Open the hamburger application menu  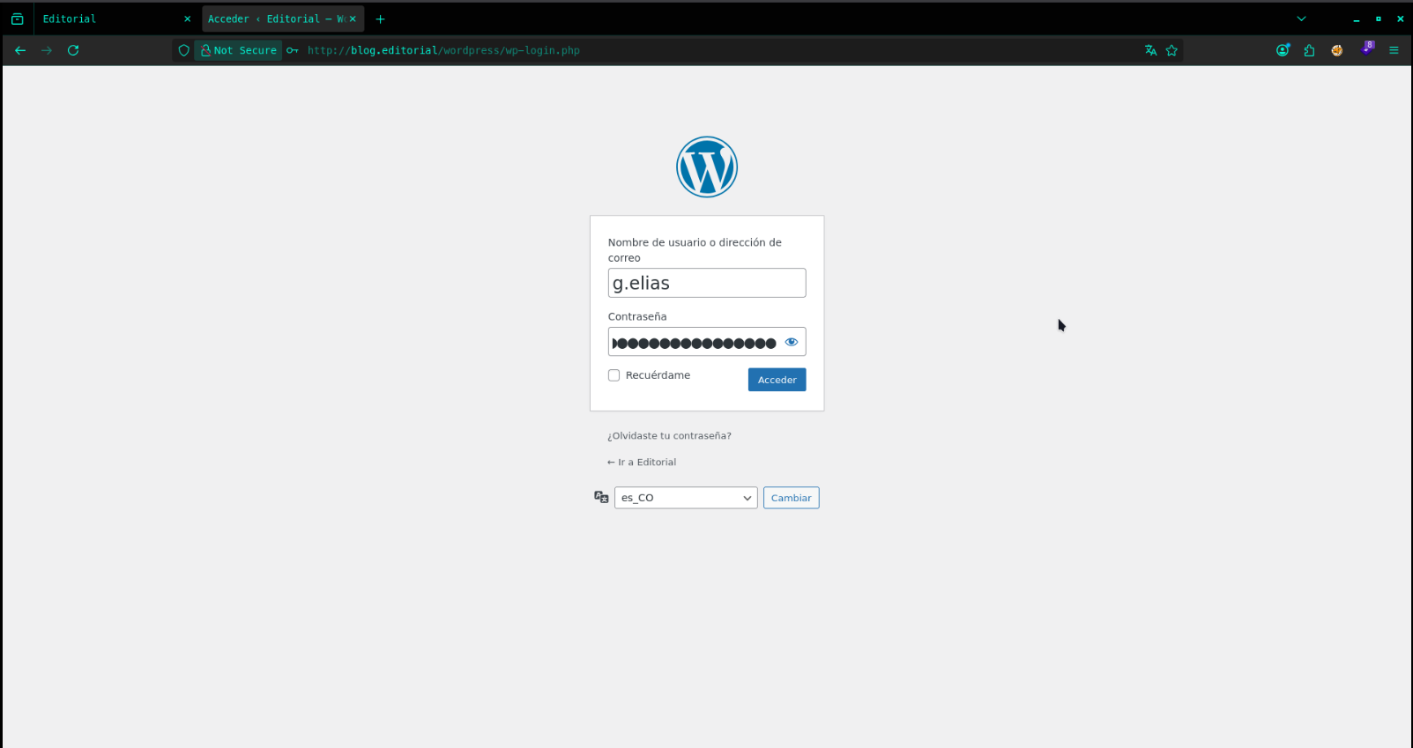click(x=1394, y=50)
